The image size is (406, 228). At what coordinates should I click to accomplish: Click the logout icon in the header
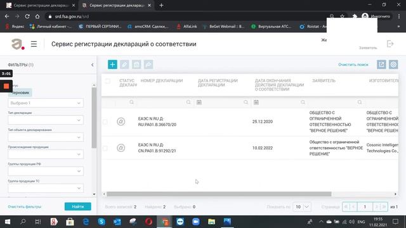[x=390, y=44]
